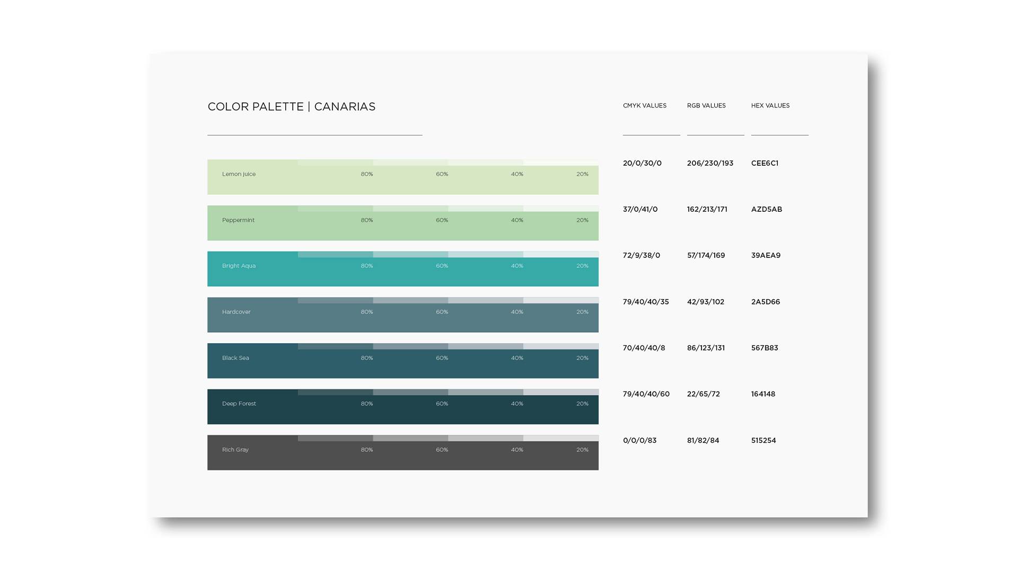This screenshot has width=1018, height=572.
Task: Click the 60% tint of Hardcover
Action: (x=410, y=300)
